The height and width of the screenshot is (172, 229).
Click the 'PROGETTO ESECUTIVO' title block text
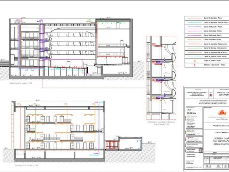[x=221, y=126]
